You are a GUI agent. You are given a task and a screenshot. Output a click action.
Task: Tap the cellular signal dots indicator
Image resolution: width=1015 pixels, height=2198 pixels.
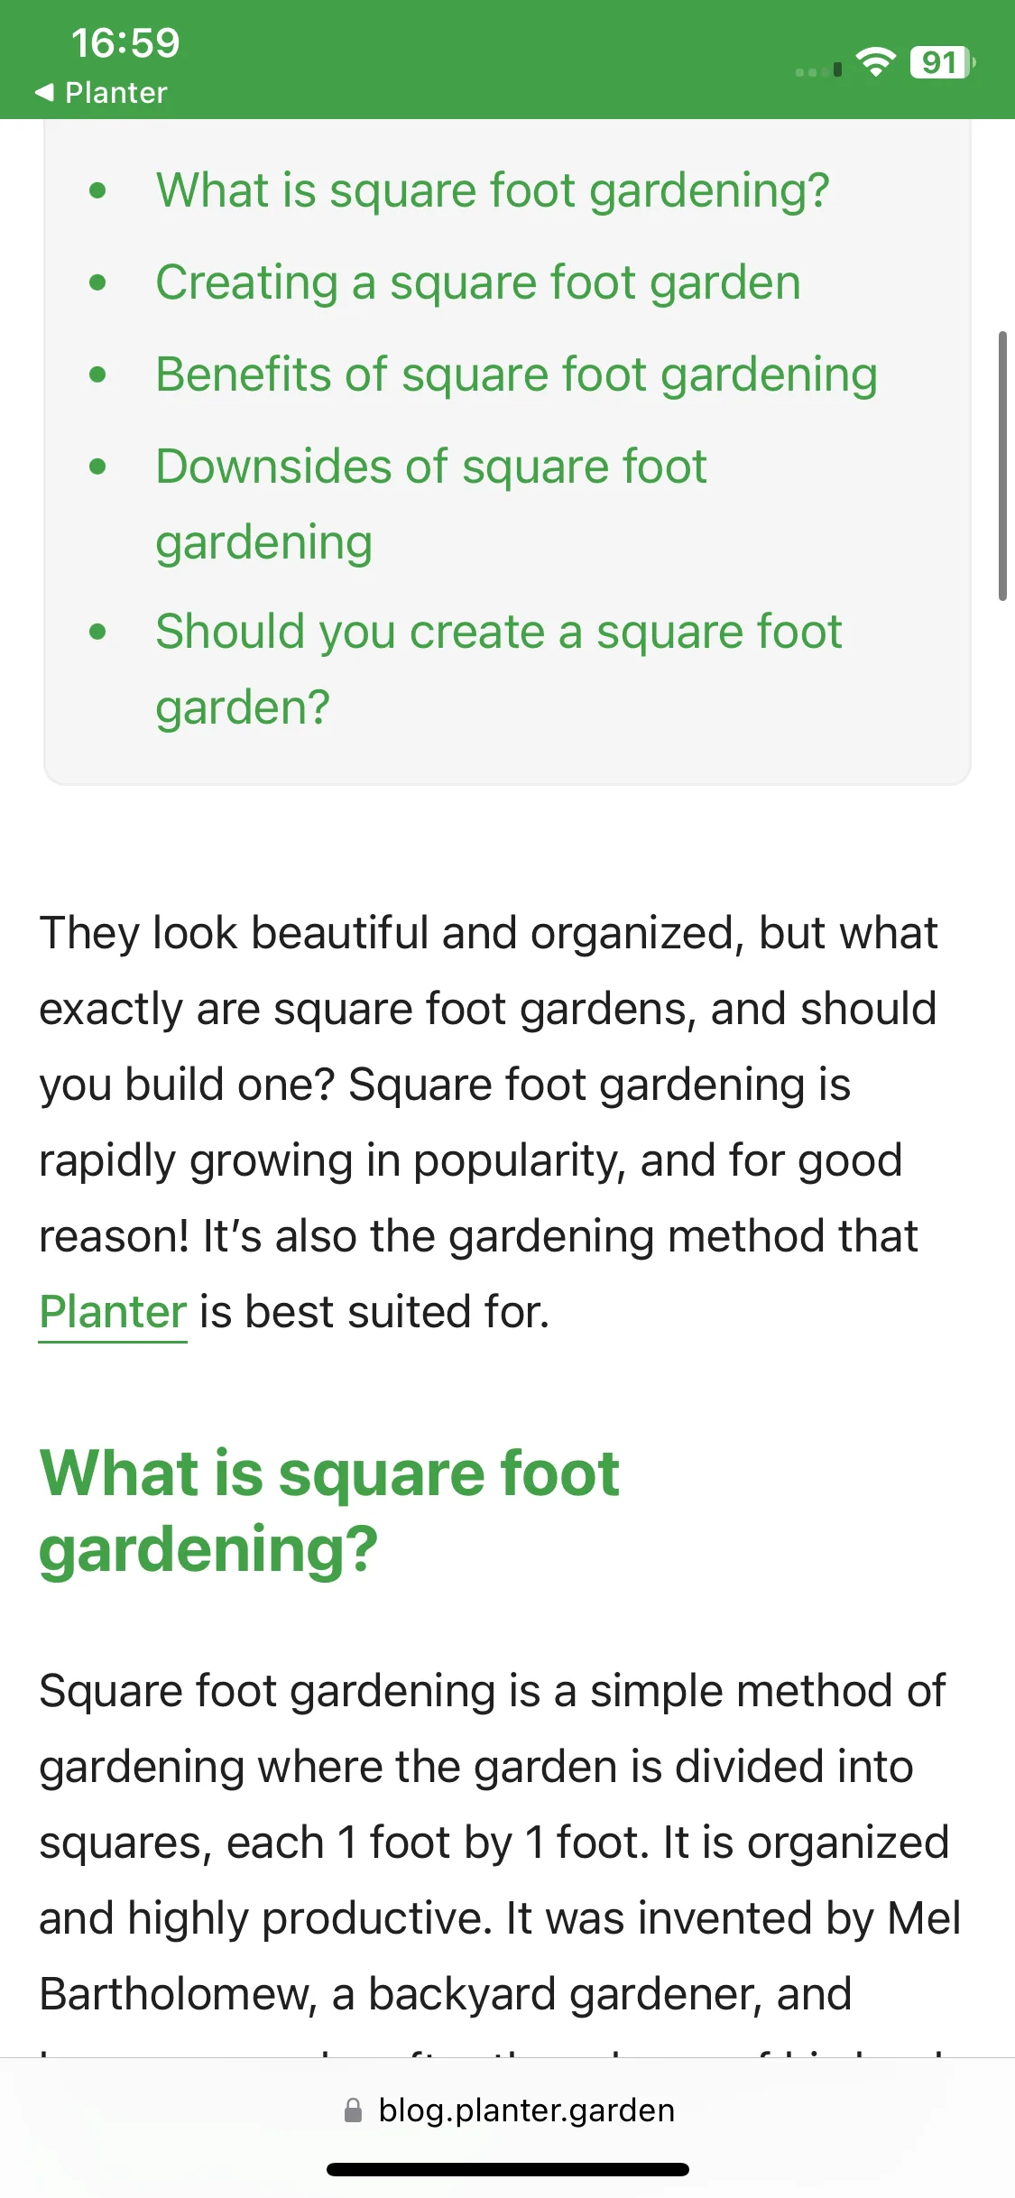pyautogui.click(x=818, y=70)
